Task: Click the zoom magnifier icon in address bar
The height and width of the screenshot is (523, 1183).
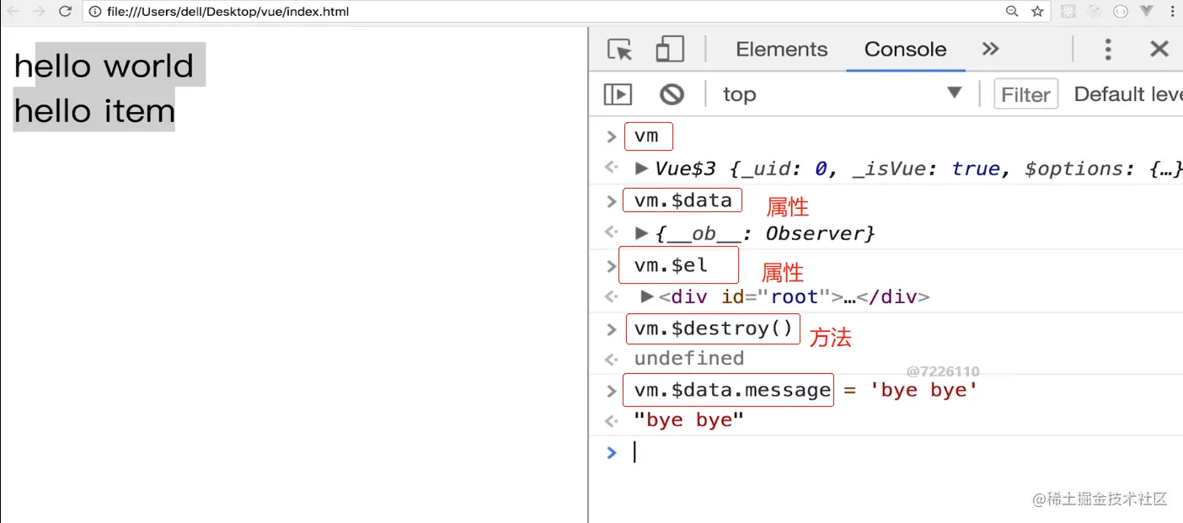Action: 1012,12
